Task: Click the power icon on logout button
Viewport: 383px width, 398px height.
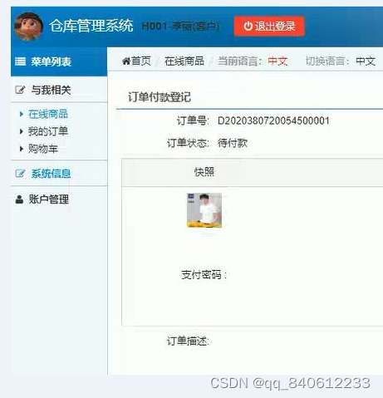Action: coord(248,26)
